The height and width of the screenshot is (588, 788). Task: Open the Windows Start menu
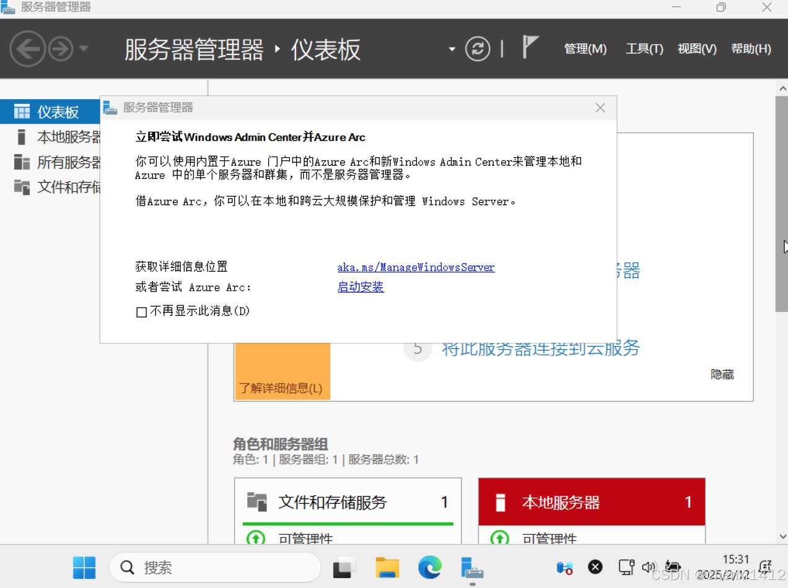[x=84, y=568]
